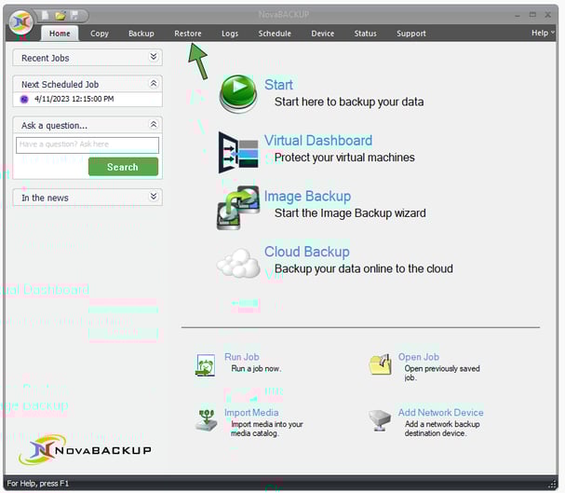Click the 'For Help, press F1' status text
565x493 pixels.
(x=38, y=484)
